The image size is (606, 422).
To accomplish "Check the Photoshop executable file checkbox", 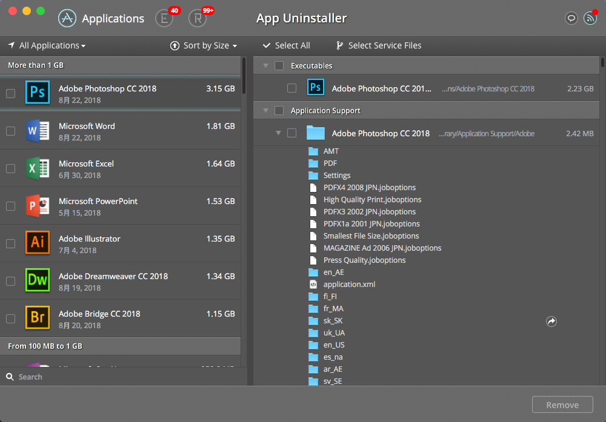I will 292,88.
